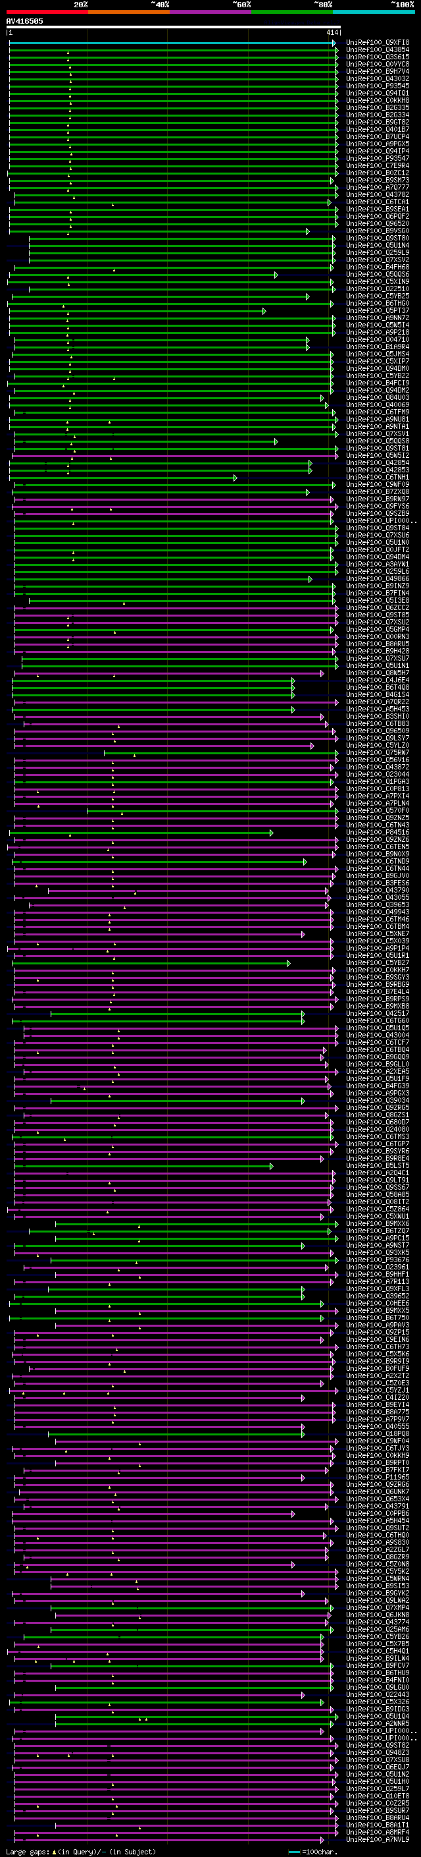The width and height of the screenshot is (421, 1857).
Task: Click the query end position label 414
Action: (x=332, y=32)
